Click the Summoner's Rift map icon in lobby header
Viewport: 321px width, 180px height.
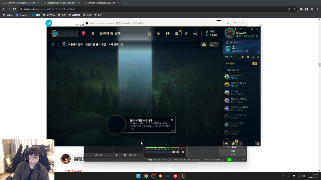(x=64, y=44)
